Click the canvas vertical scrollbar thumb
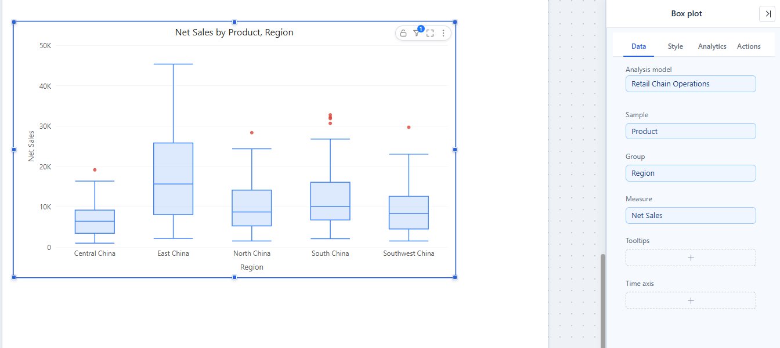Image resolution: width=780 pixels, height=348 pixels. [603, 300]
